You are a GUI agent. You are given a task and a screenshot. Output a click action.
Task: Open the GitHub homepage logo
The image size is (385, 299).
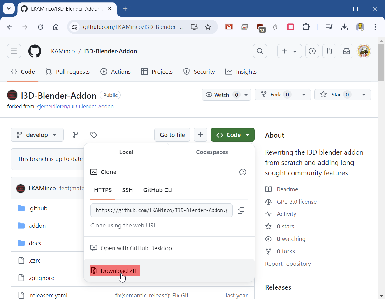35,51
